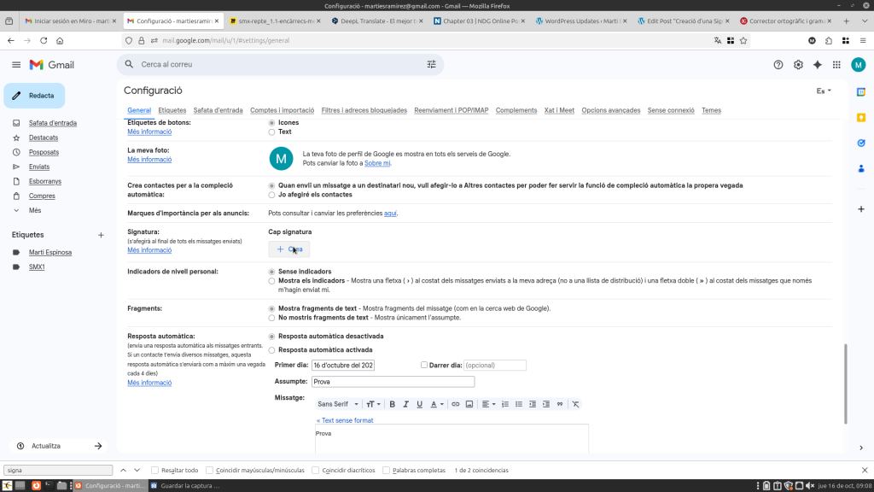Click the Gmail settings gear icon
Viewport: 874px width, 492px height.
(798, 64)
